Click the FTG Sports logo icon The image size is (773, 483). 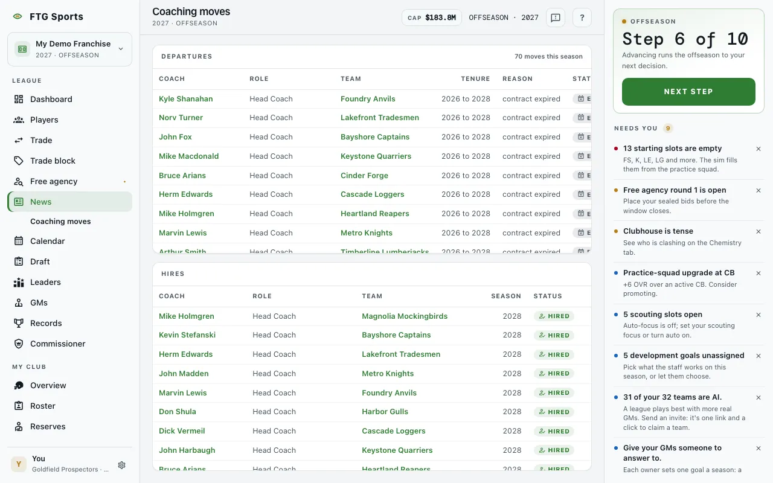pyautogui.click(x=18, y=17)
